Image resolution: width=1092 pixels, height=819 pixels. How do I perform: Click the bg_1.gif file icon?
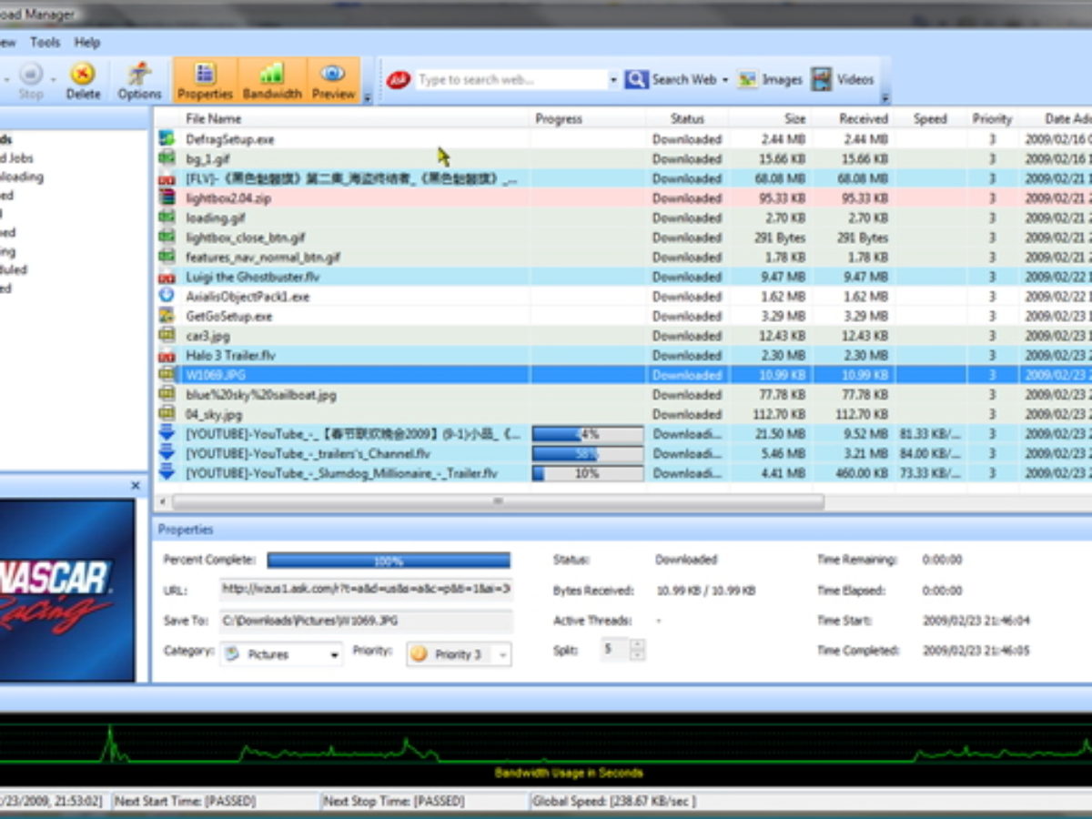pyautogui.click(x=167, y=158)
